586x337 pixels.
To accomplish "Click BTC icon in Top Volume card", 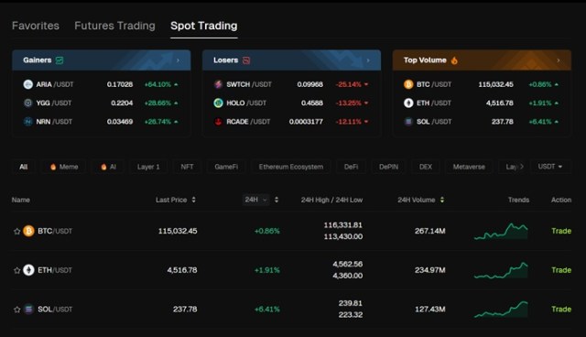I will click(408, 84).
